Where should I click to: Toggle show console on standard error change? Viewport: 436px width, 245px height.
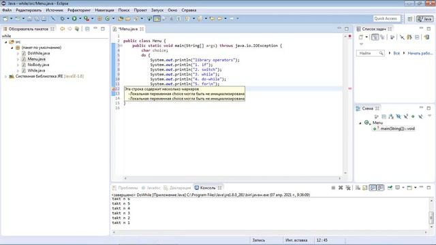point(380,188)
